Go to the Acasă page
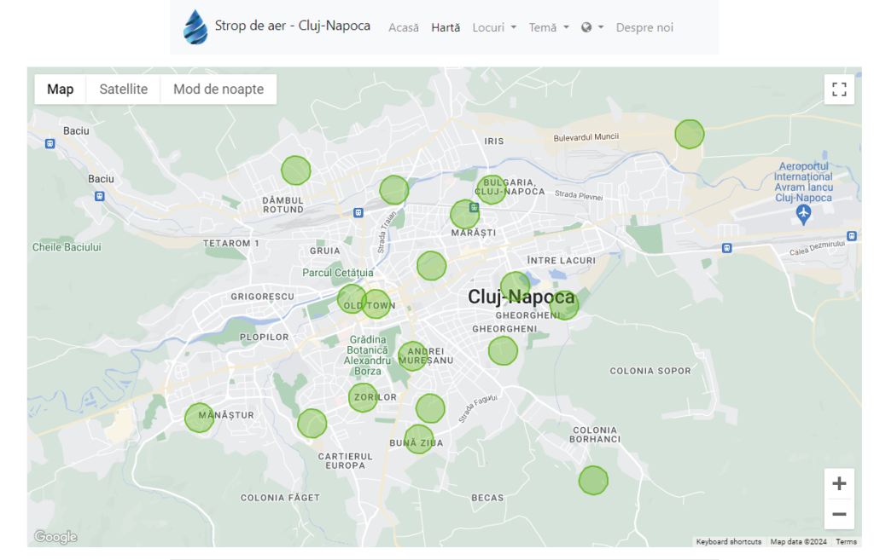 point(404,27)
